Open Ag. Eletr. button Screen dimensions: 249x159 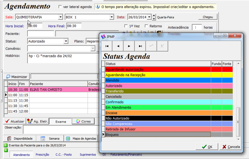tap(38, 121)
